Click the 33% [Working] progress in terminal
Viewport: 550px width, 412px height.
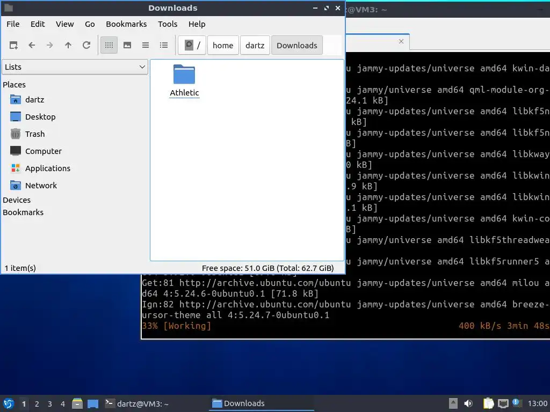[x=176, y=326]
